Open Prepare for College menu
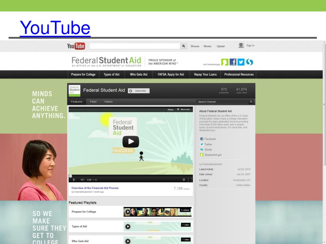The height and width of the screenshot is (244, 326). pyautogui.click(x=83, y=74)
